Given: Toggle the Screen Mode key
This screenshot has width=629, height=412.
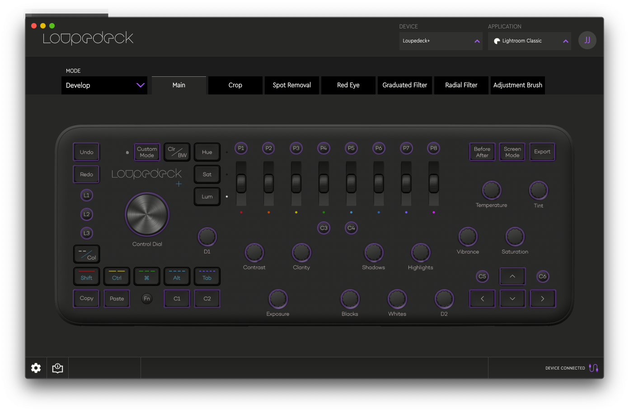Looking at the screenshot, I should pyautogui.click(x=512, y=152).
